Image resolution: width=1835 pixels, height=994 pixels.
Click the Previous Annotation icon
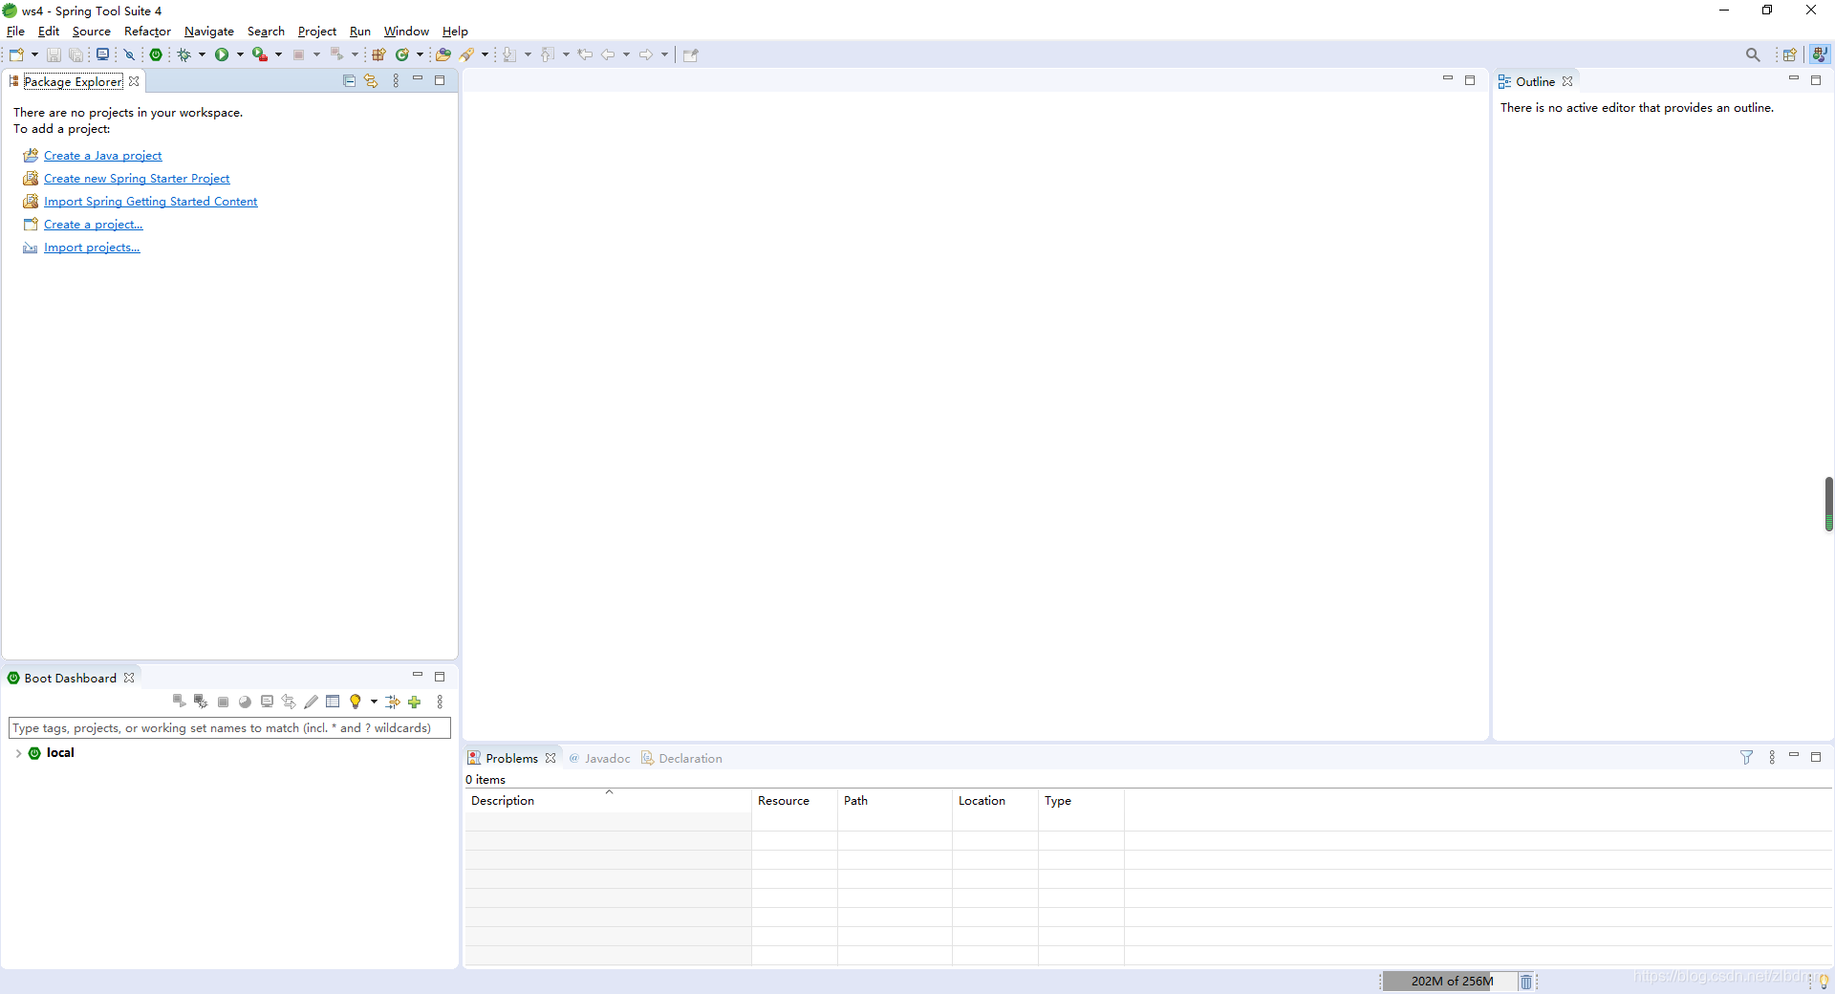click(548, 54)
